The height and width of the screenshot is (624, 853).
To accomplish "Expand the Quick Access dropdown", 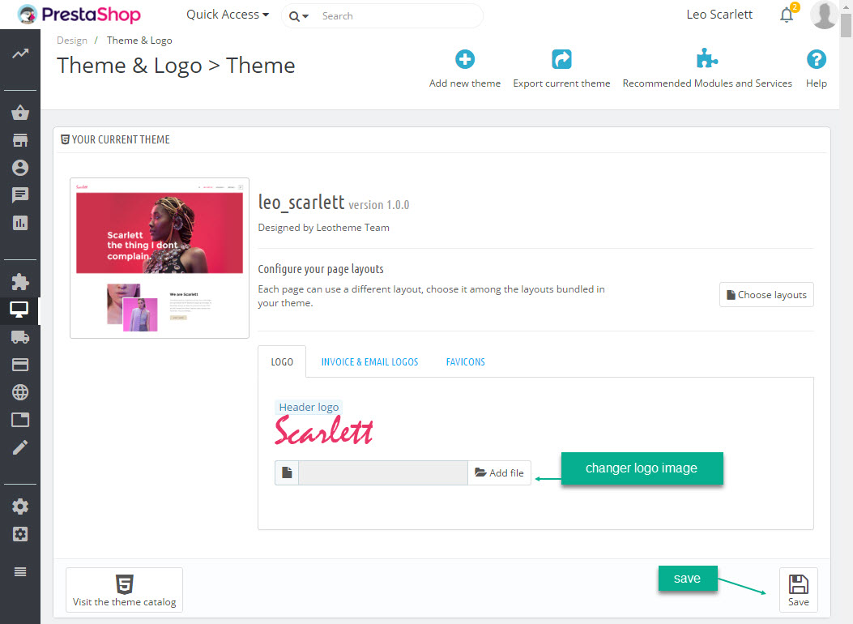I will (x=228, y=15).
